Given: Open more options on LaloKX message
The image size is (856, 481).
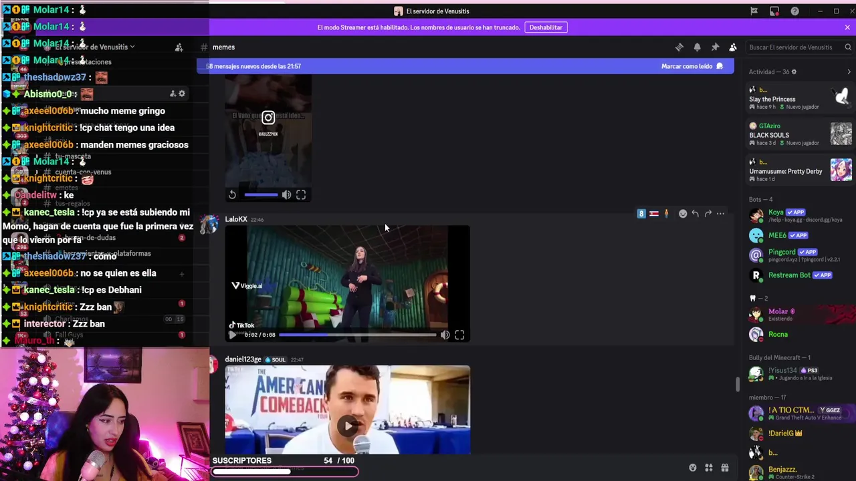Looking at the screenshot, I should [720, 214].
